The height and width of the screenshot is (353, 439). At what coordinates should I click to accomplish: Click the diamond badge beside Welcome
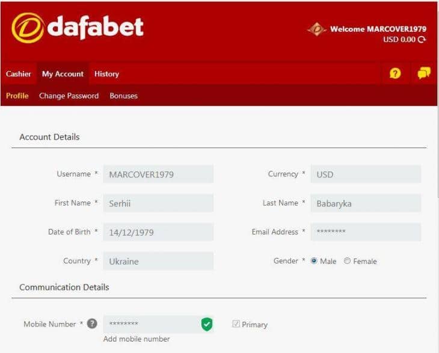coord(316,29)
